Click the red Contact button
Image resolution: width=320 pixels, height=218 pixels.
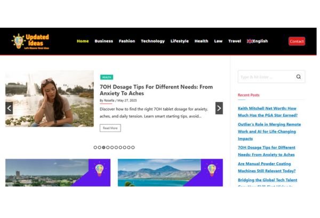[x=297, y=41]
